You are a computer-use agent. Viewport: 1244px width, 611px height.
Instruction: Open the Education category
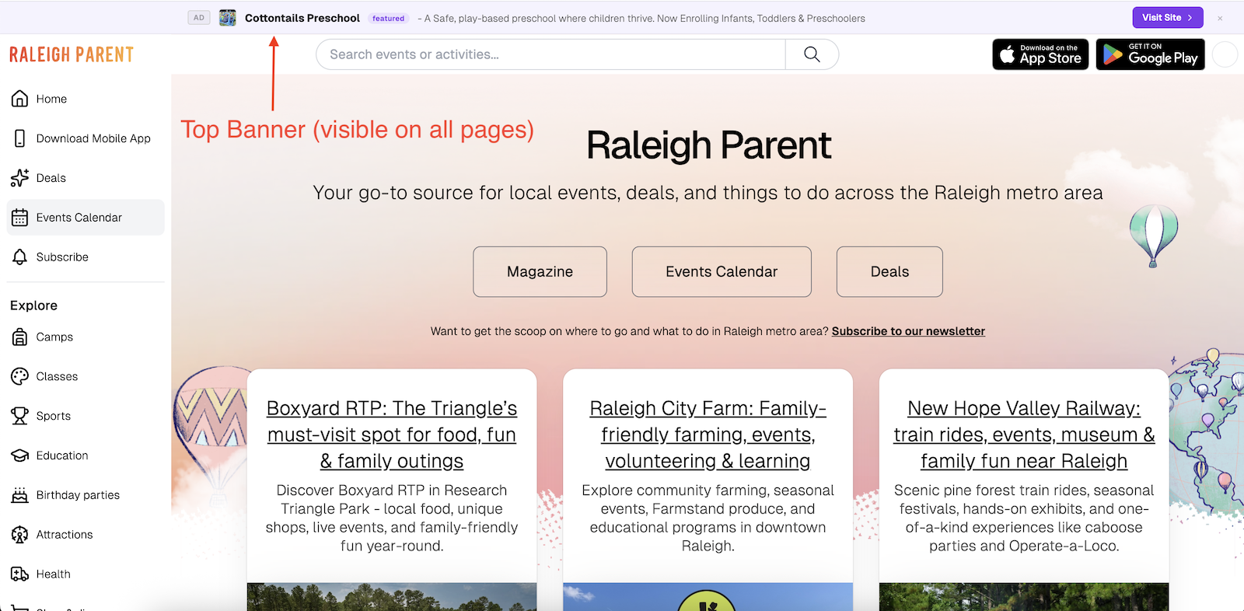(x=86, y=456)
